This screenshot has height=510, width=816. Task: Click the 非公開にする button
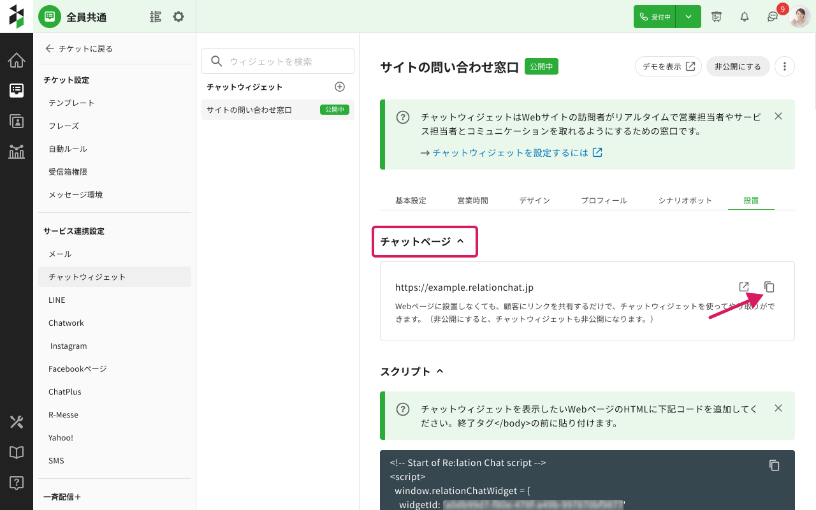738,66
